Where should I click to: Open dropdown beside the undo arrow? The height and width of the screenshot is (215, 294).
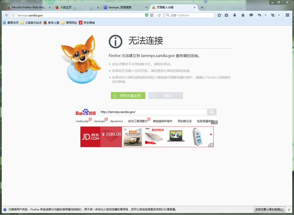[x=266, y=15]
